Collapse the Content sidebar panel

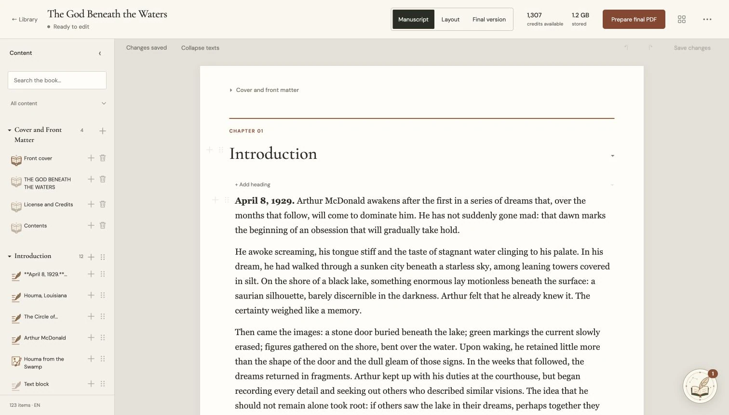coord(100,53)
